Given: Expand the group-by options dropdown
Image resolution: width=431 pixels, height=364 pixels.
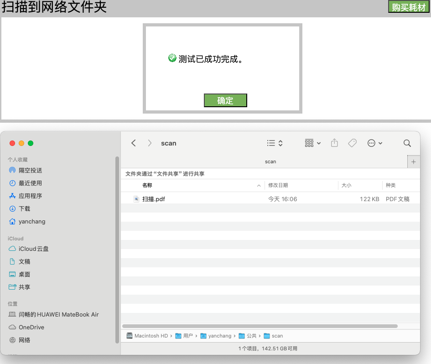Looking at the screenshot, I should (312, 143).
